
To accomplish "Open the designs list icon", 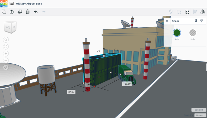I will click(x=12, y=4).
